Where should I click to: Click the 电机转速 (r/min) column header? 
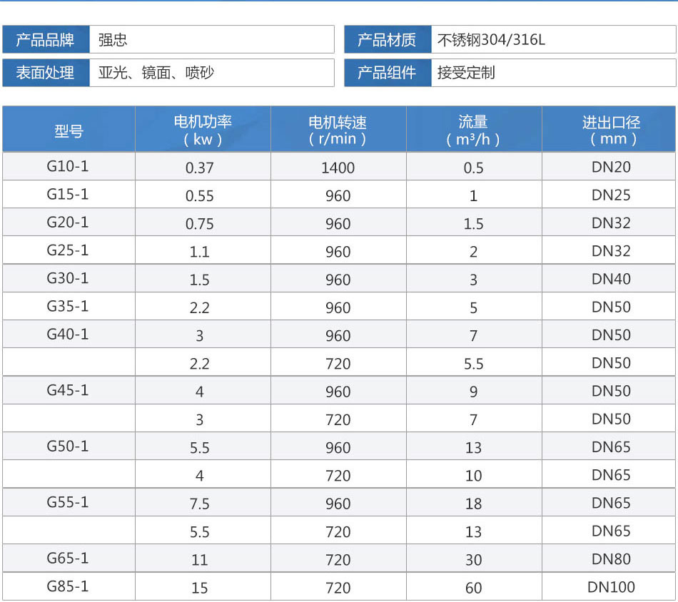[x=338, y=131]
